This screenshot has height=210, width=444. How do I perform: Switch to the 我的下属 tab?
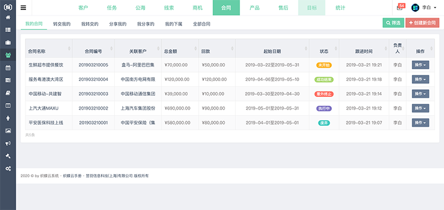click(174, 24)
